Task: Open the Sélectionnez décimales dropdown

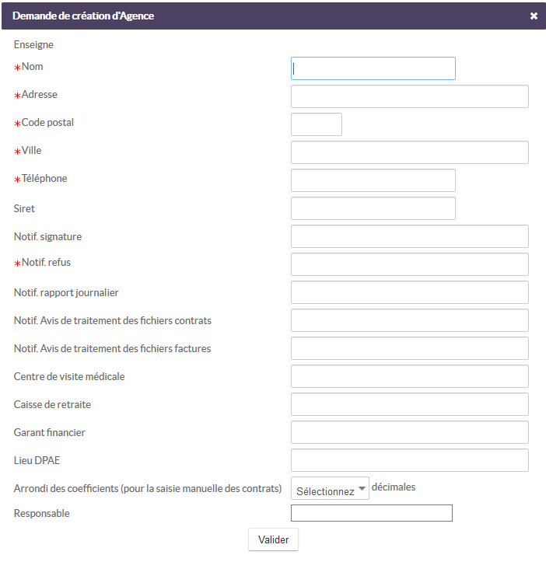Action: pos(330,488)
